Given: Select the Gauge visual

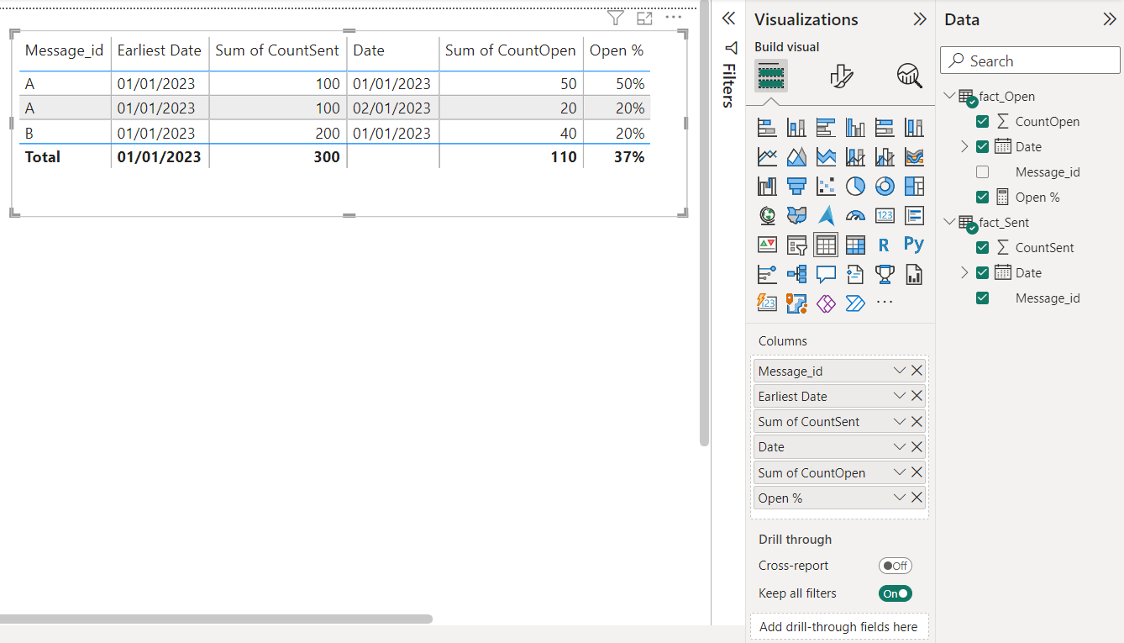Looking at the screenshot, I should tap(855, 216).
